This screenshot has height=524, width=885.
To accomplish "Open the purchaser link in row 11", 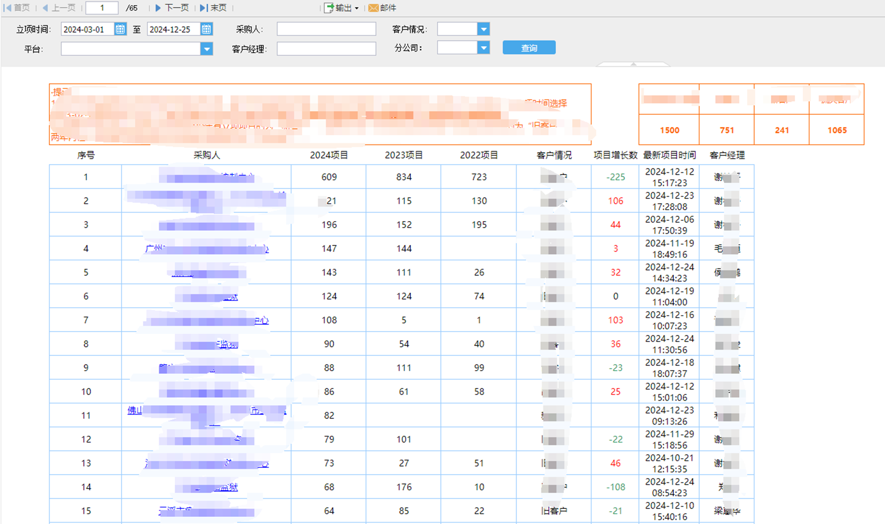I will pos(207,411).
